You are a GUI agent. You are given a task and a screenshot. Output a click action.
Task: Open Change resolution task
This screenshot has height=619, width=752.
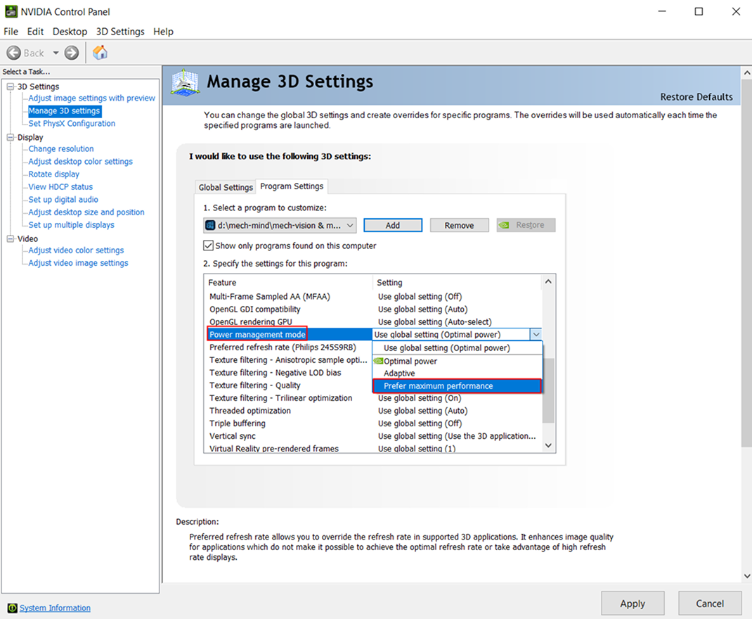[61, 148]
